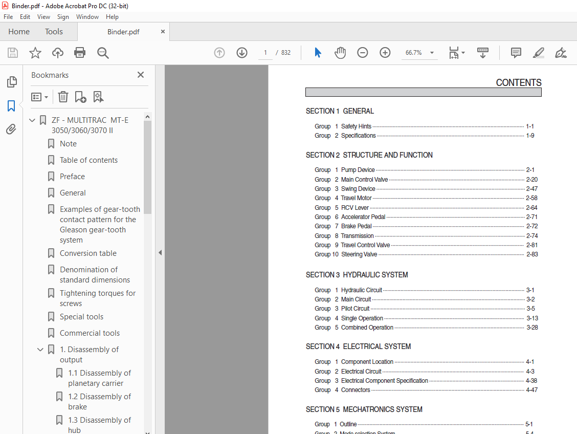Viewport: 577px width, 434px height.
Task: Collapse the navigation pane arrow
Action: 160,252
